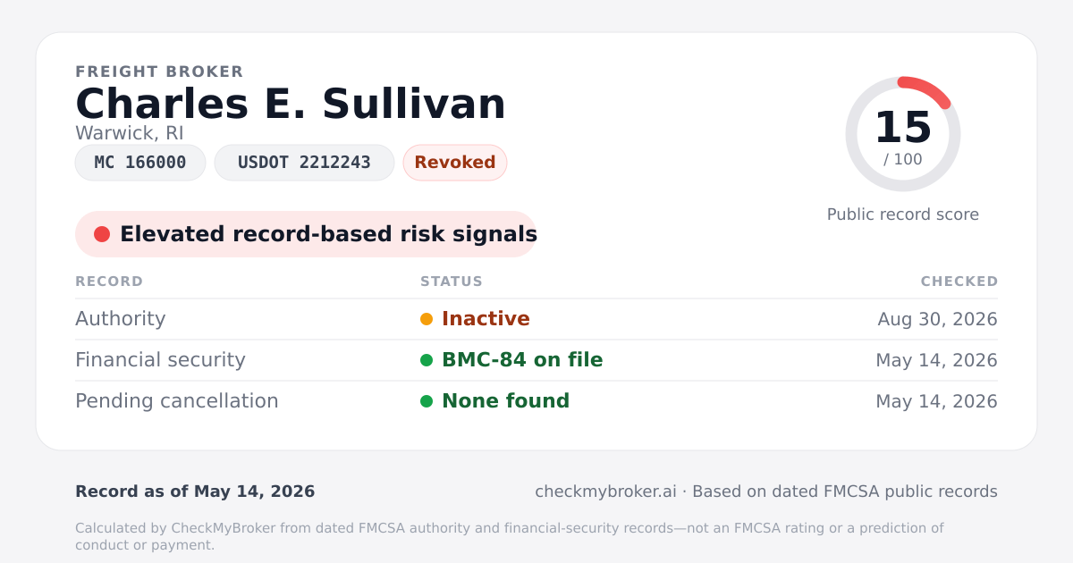1073x563 pixels.
Task: Click the STATUS column header
Action: (x=452, y=281)
